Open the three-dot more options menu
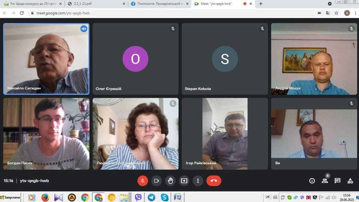Image resolution: width=359 pixels, height=202 pixels. (198, 181)
